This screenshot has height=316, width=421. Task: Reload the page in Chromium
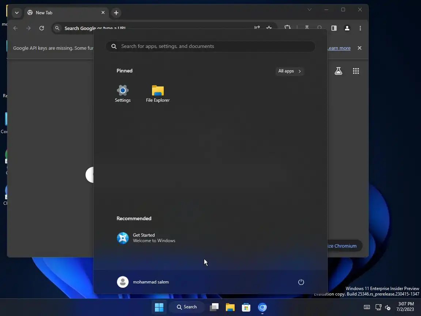tap(42, 28)
